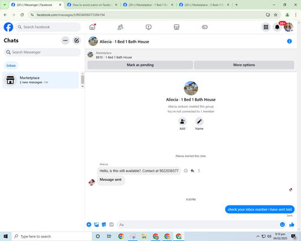Open the $810 1 Bed 1 Bath House listing
The image size is (301, 241).
tap(114, 57)
